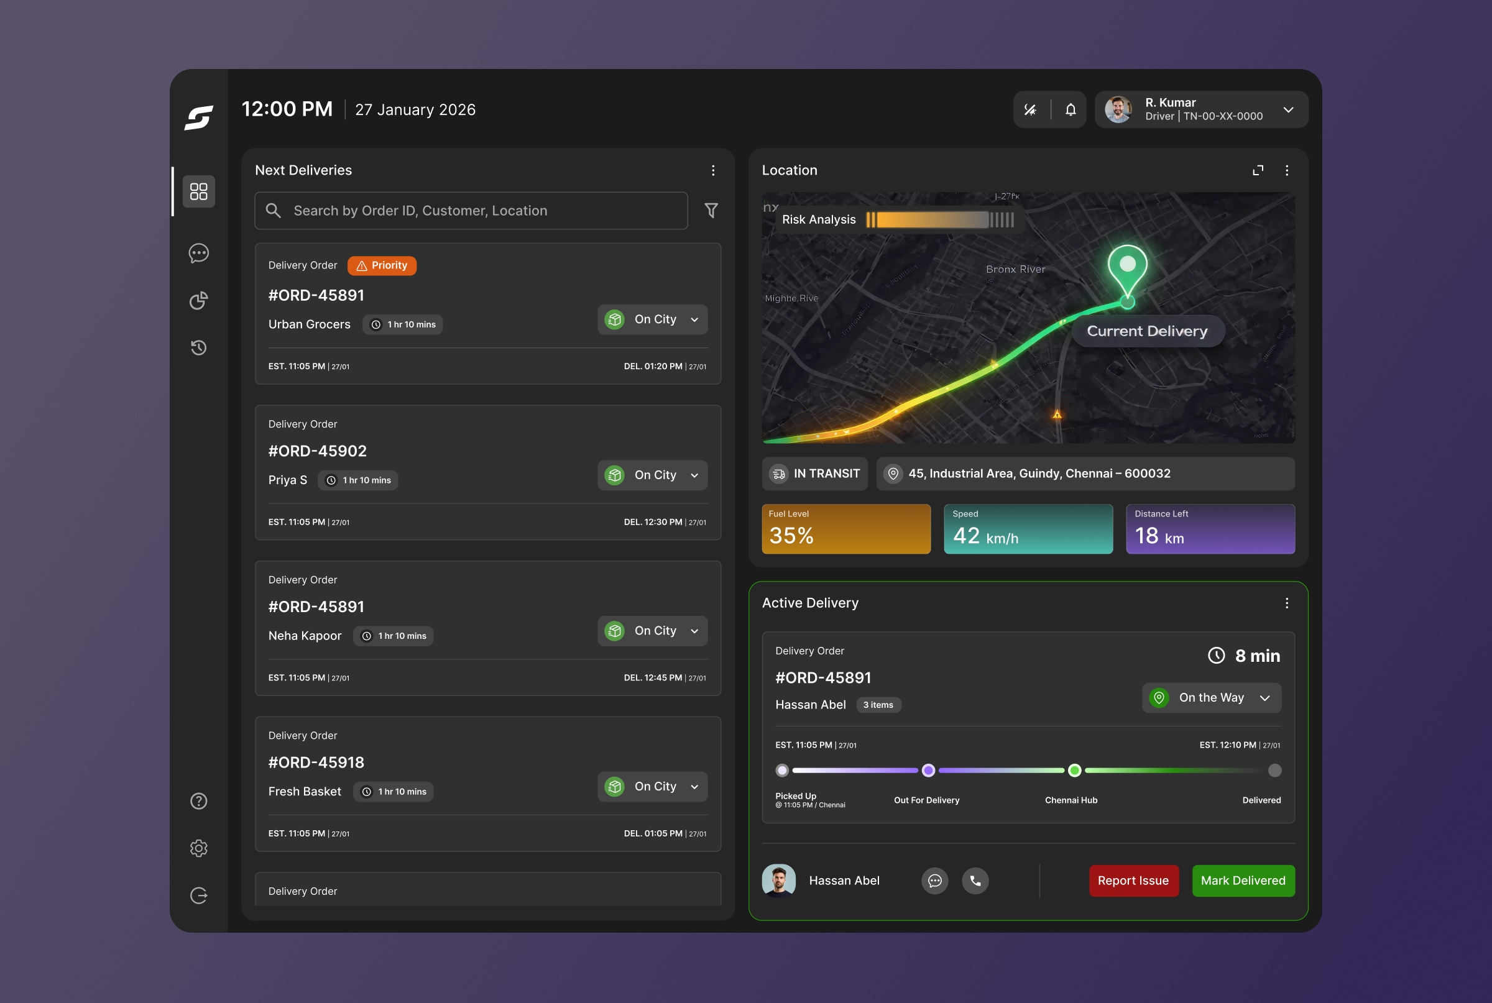Log out using the sidebar exit icon
This screenshot has width=1492, height=1003.
pyautogui.click(x=199, y=895)
